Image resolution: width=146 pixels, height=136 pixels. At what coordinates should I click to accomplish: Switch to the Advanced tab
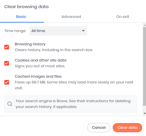[71, 17]
